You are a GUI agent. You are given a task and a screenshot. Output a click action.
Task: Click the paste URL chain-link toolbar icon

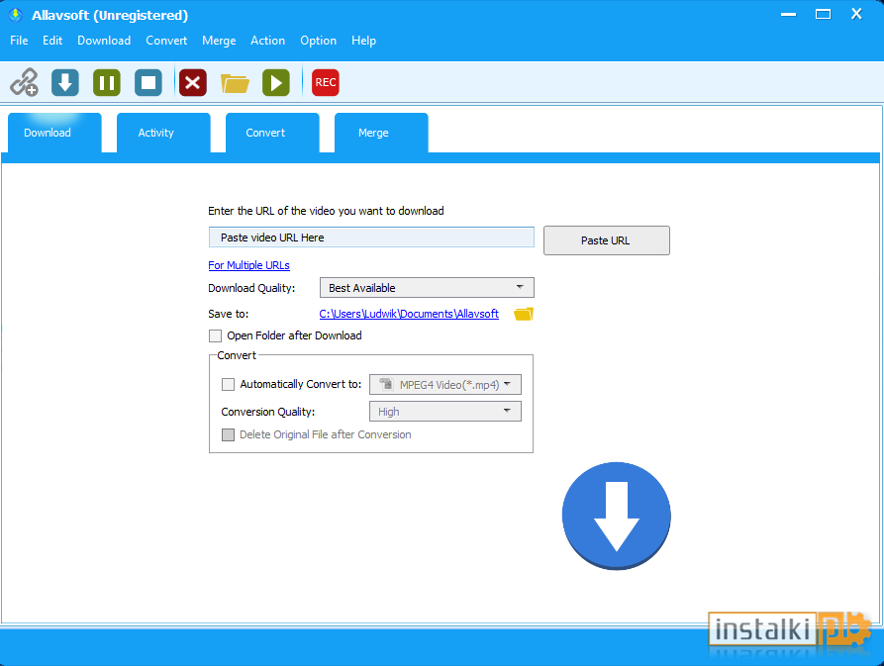[x=24, y=83]
